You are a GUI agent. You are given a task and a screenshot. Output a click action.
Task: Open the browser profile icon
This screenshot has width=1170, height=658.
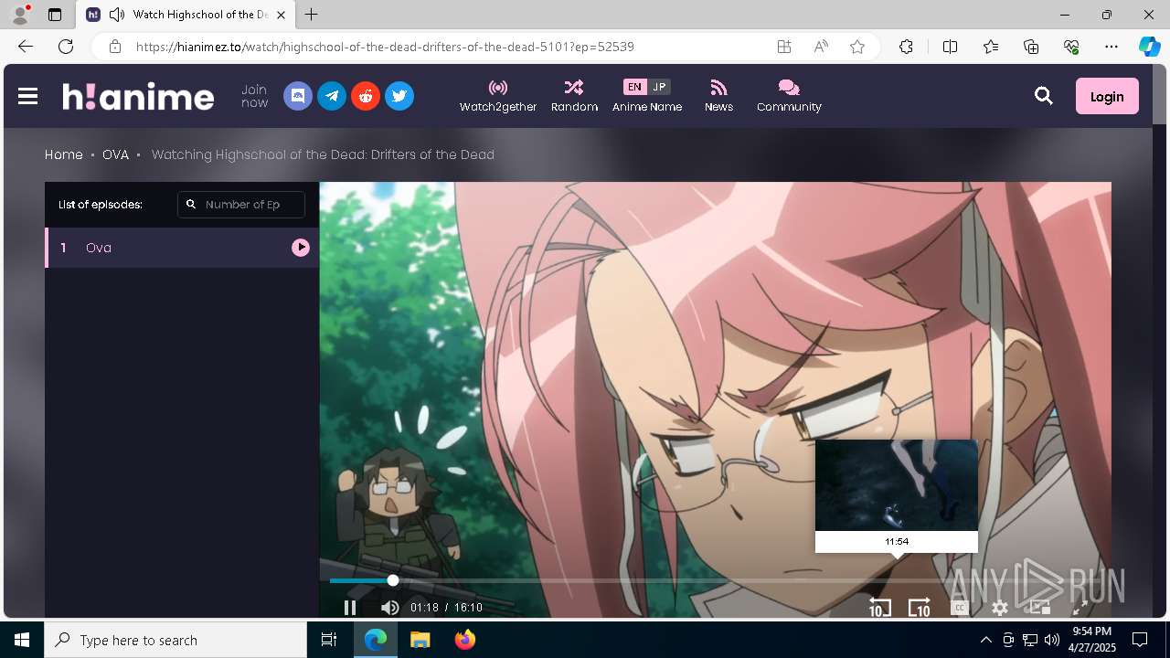coord(20,15)
